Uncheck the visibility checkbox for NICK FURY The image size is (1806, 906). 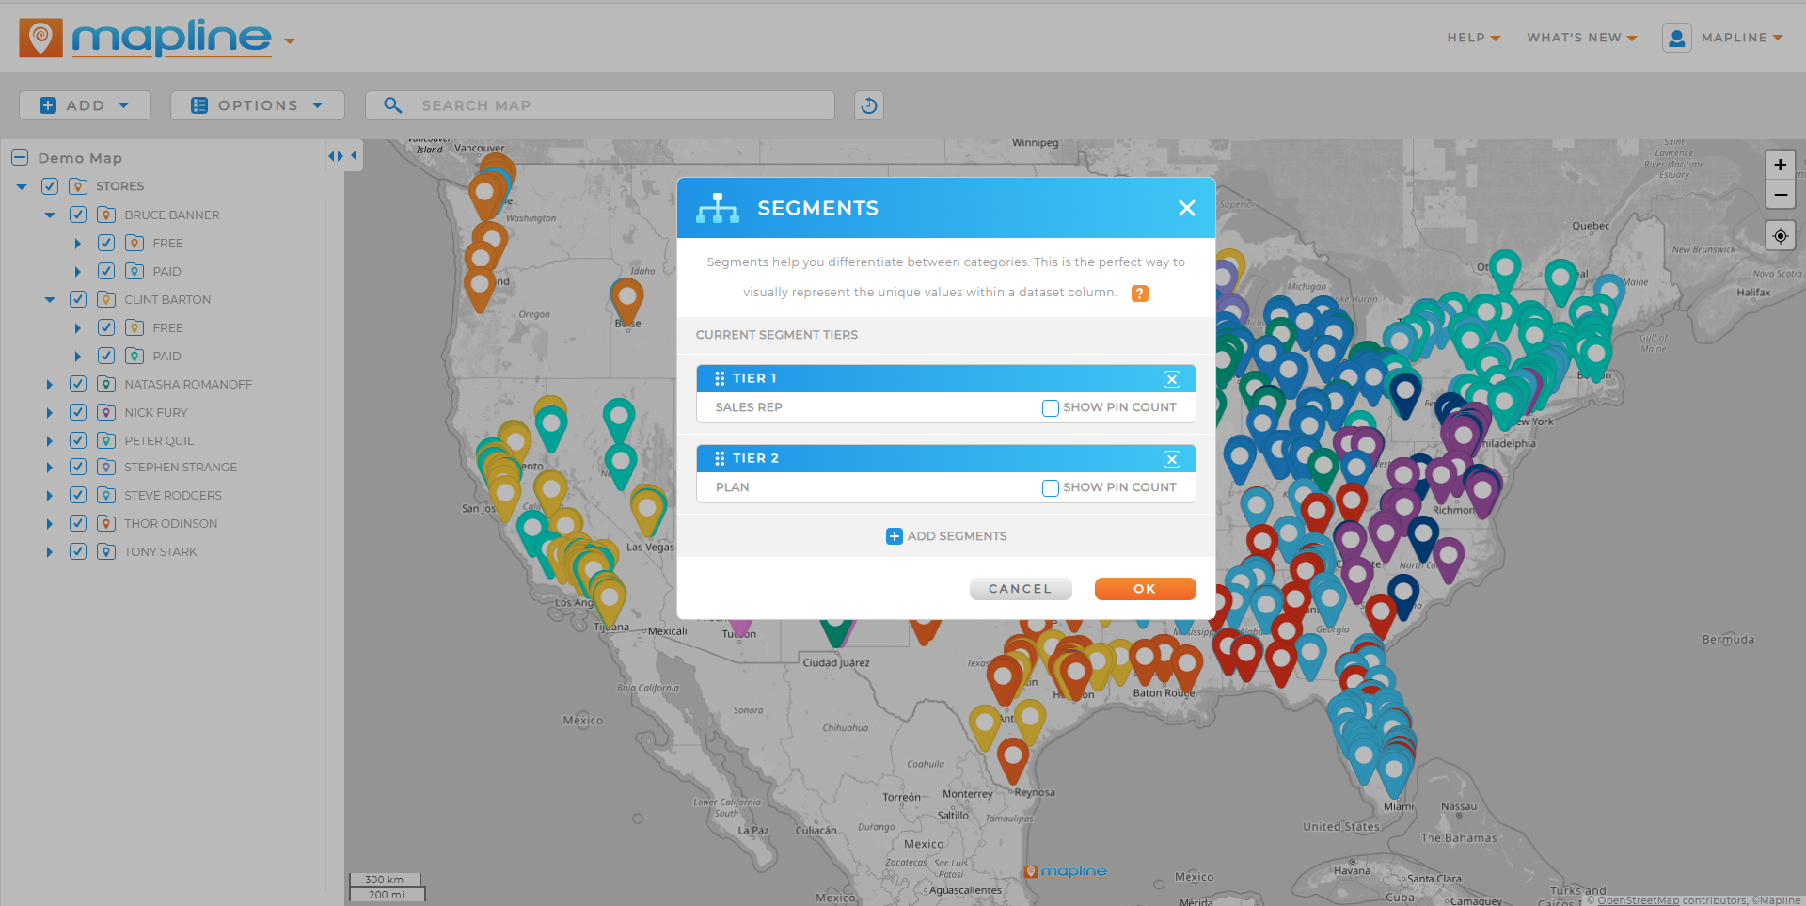pyautogui.click(x=77, y=412)
